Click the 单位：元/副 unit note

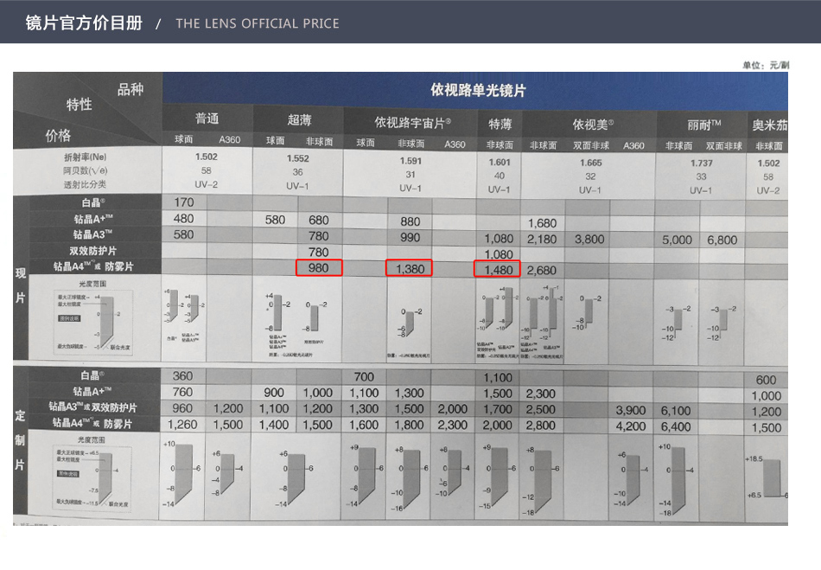[x=766, y=66]
